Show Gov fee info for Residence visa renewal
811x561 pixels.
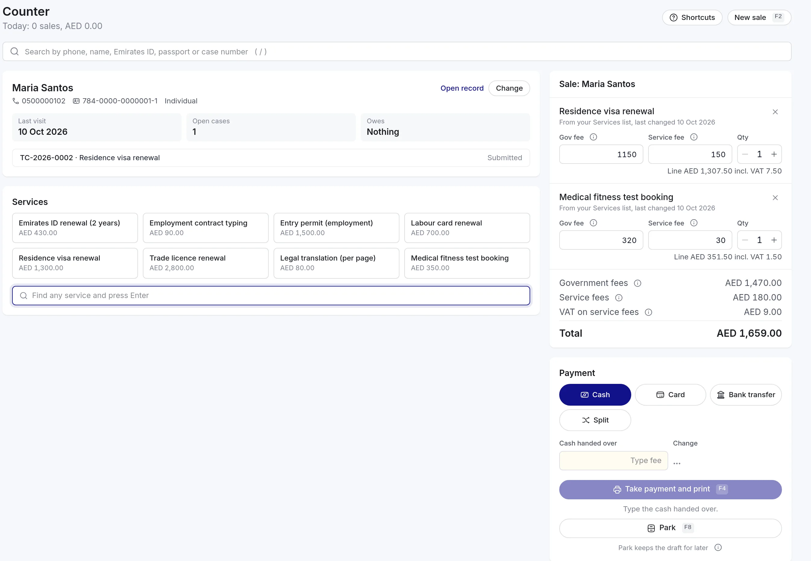coord(593,137)
